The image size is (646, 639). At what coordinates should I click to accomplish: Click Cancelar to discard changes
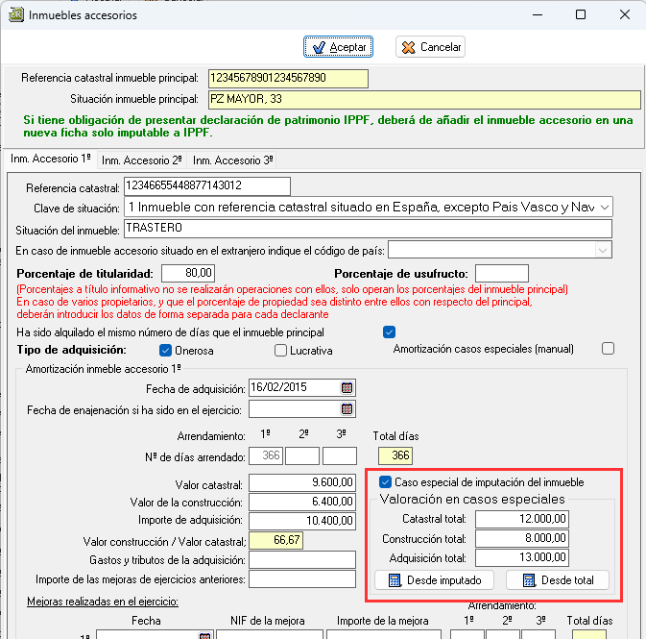[431, 47]
